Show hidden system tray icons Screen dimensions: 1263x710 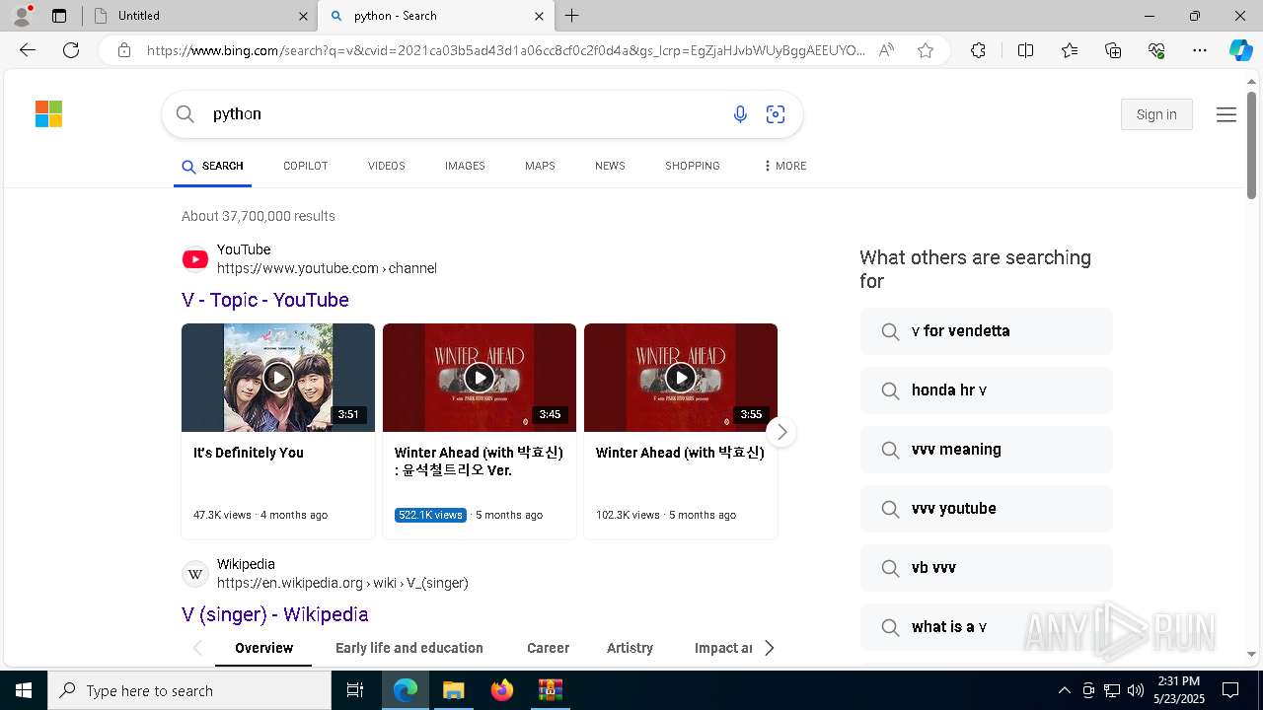point(1064,690)
